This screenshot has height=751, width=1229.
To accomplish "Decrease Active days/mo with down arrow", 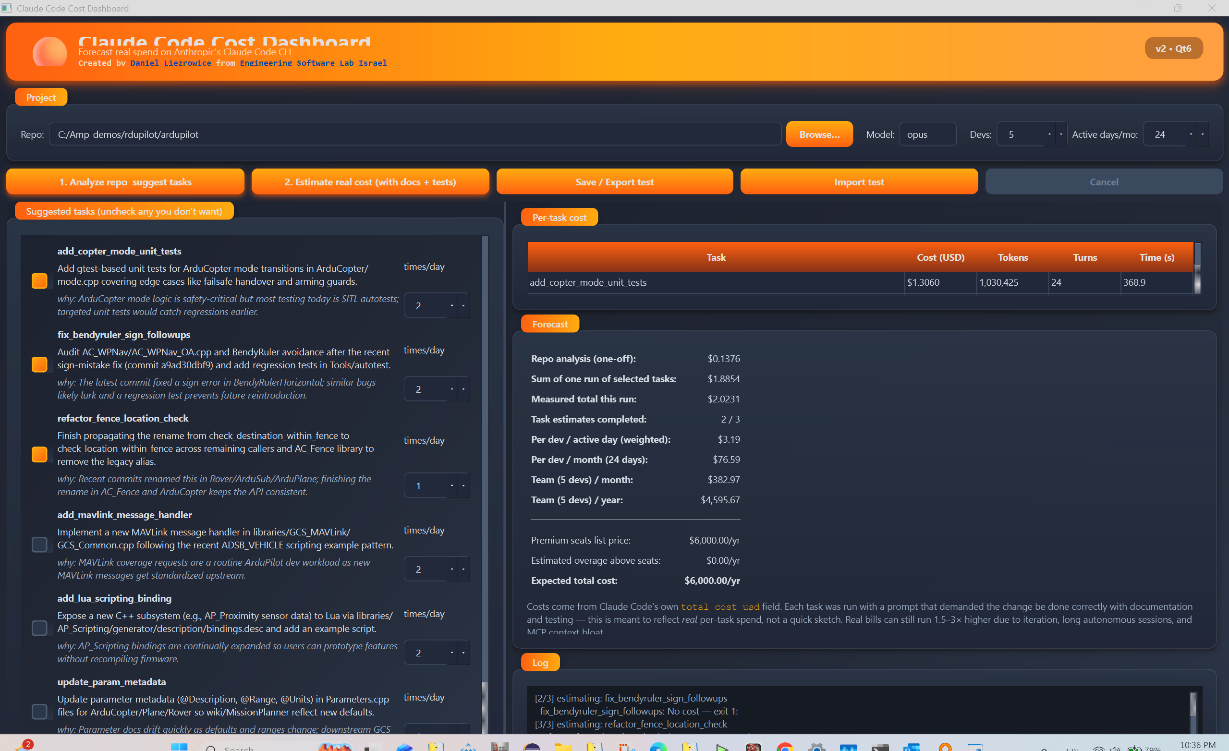I will [x=1203, y=134].
